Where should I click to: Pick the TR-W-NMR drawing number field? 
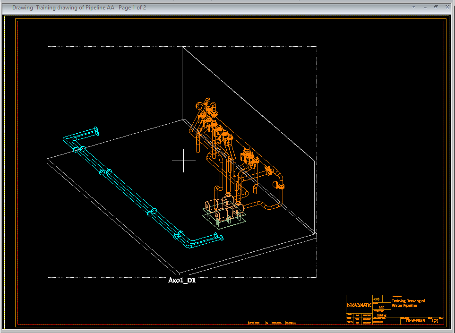(x=415, y=320)
